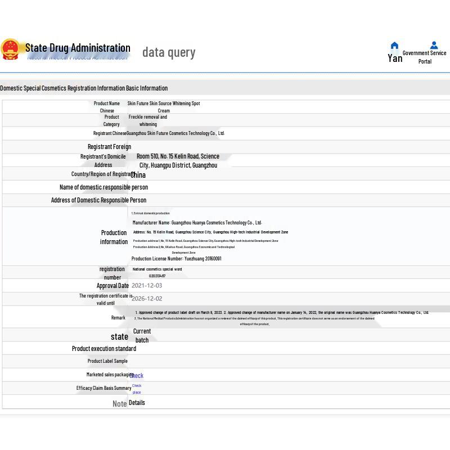Image resolution: width=450 pixels, height=450 pixels.
Task: Click the State Drug Administration title
Action: point(78,48)
